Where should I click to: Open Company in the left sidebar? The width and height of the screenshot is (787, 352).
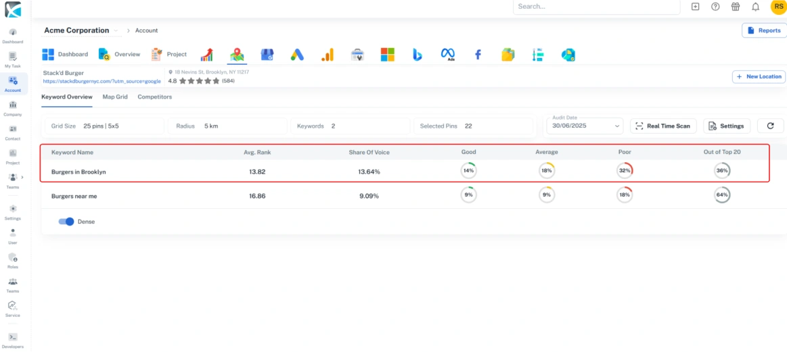click(13, 108)
